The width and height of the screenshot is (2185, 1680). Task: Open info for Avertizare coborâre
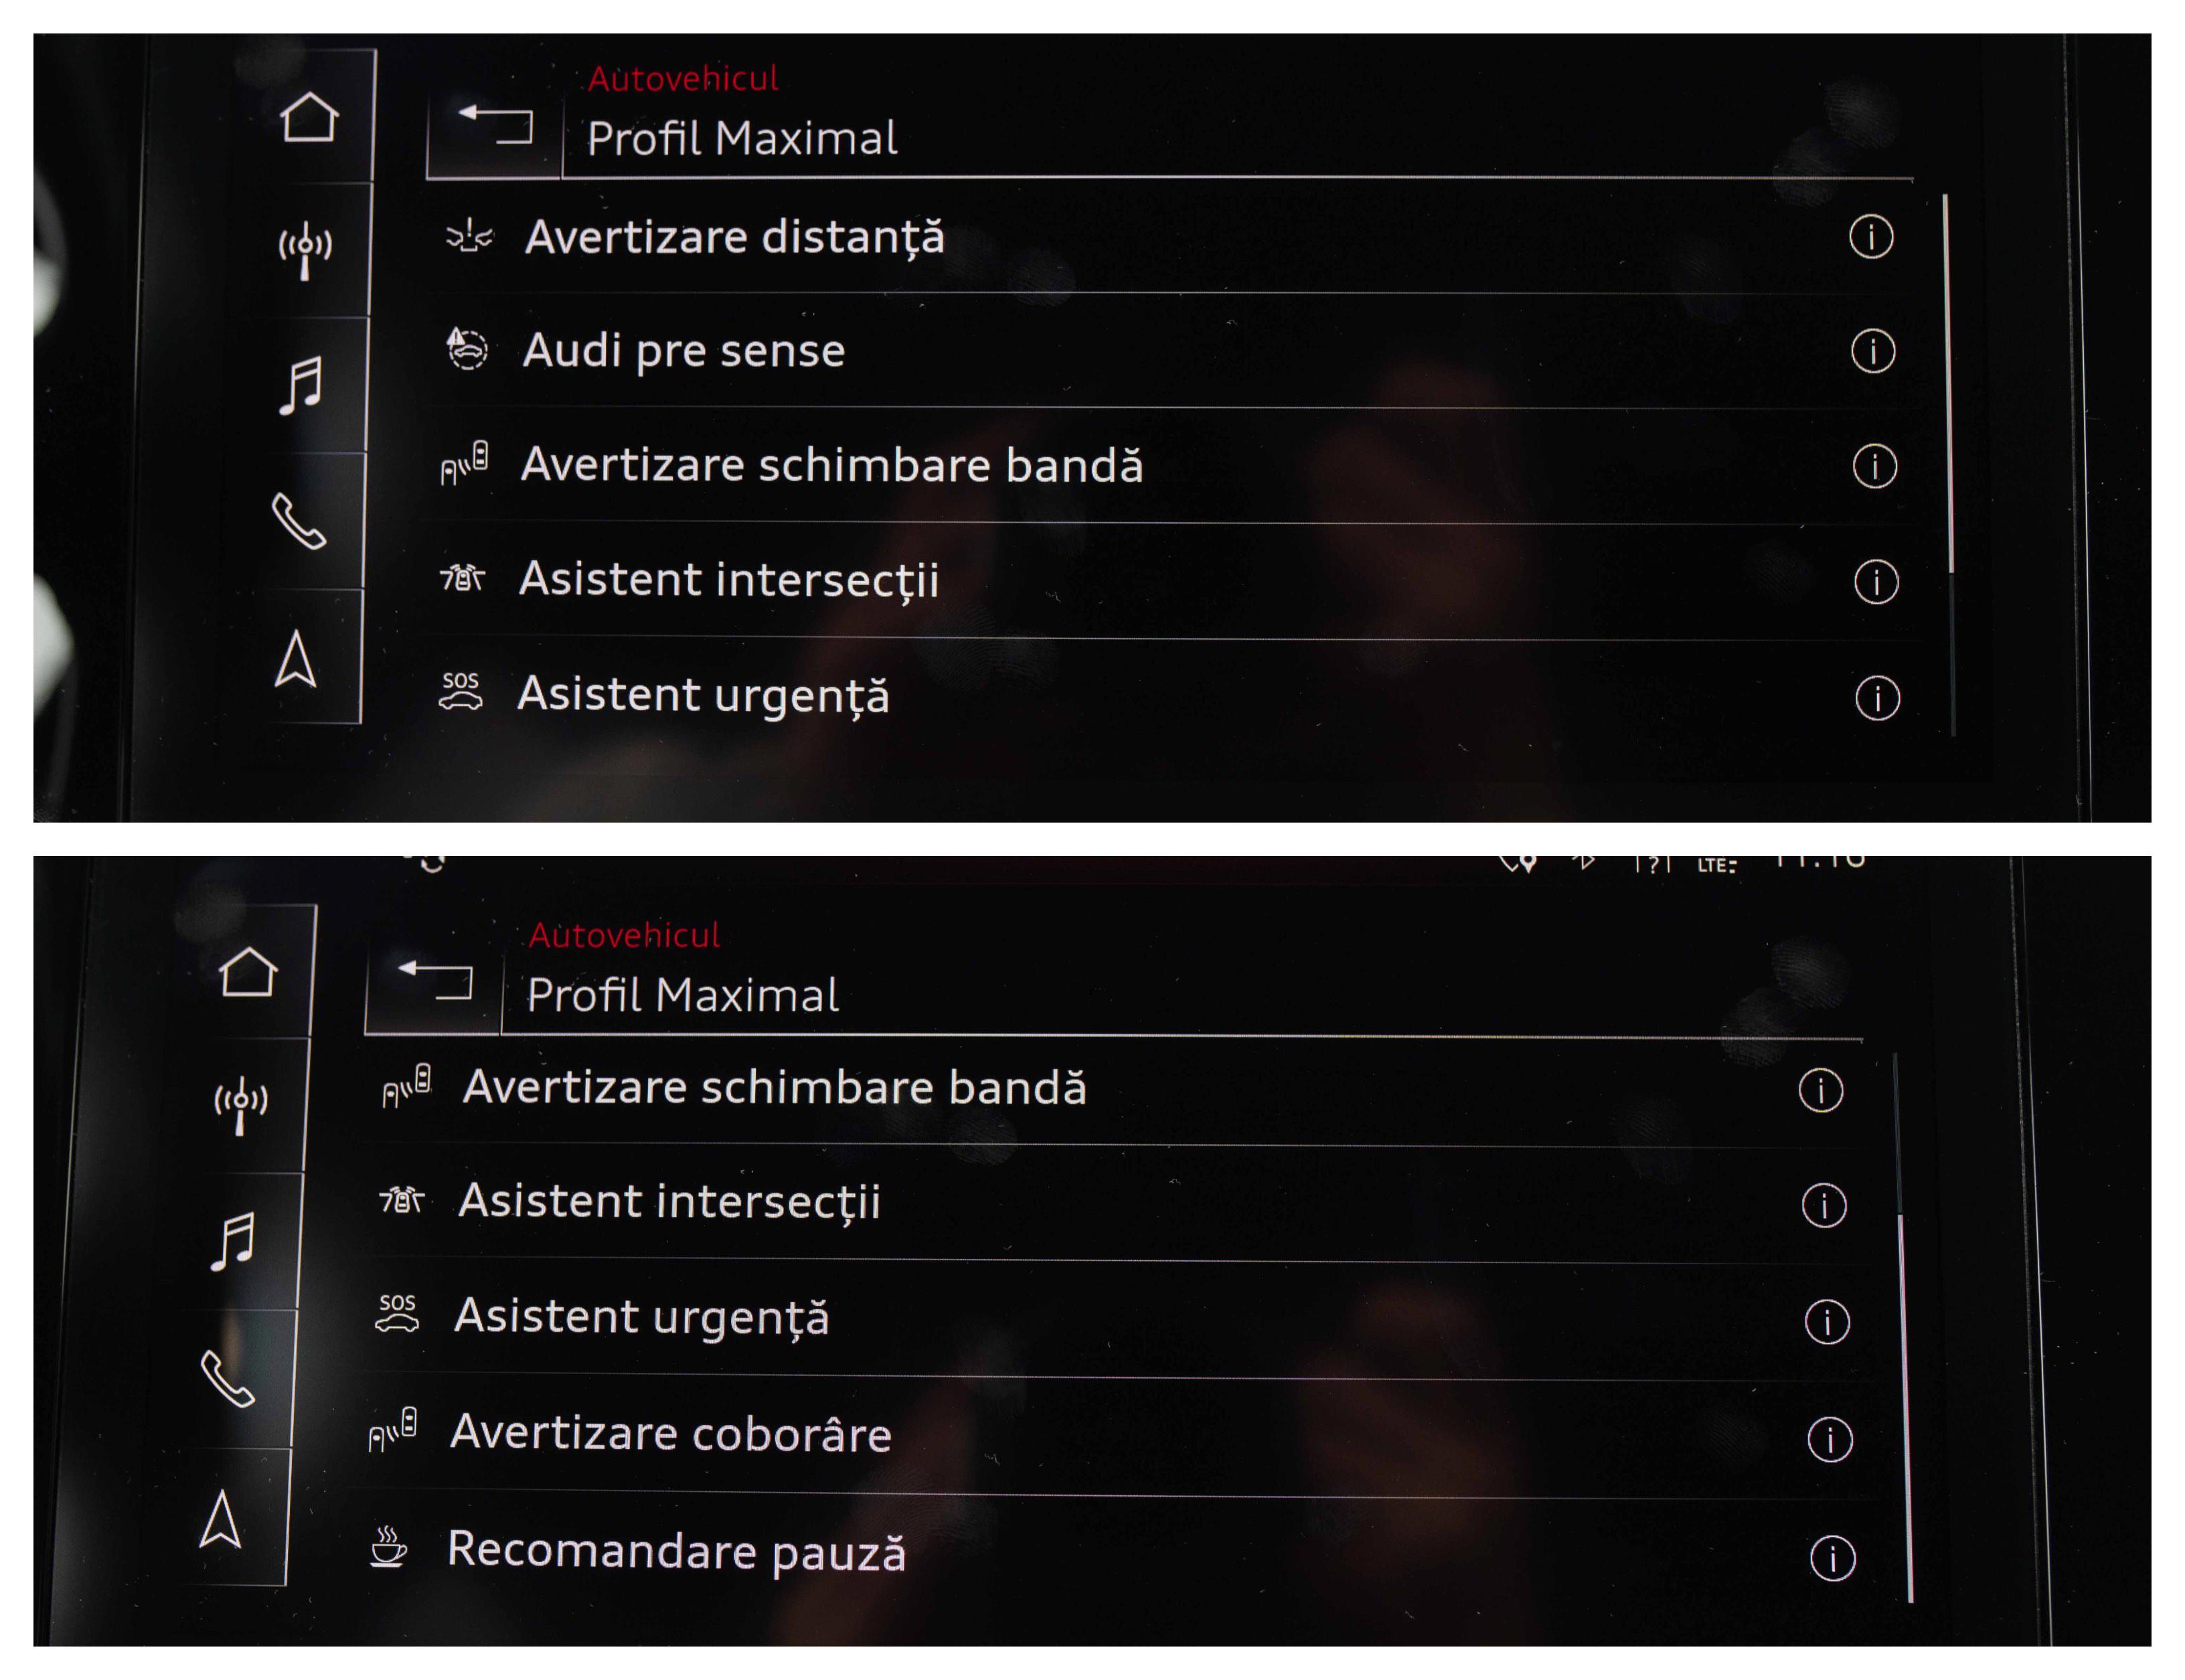click(1829, 1440)
